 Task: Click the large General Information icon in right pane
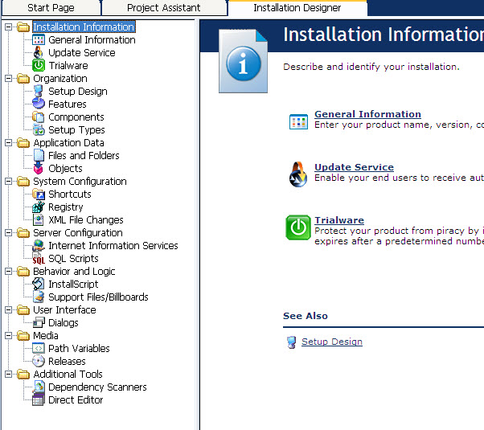[298, 121]
